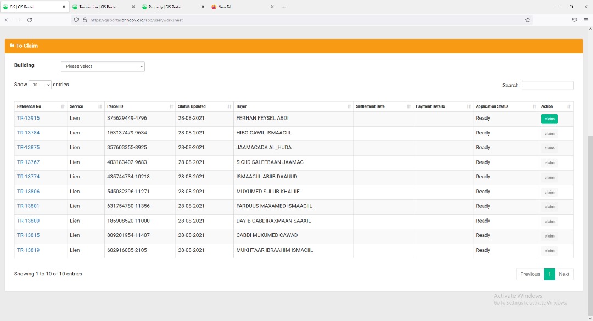
Task: Claim the TR-13809 application
Action: 549,222
